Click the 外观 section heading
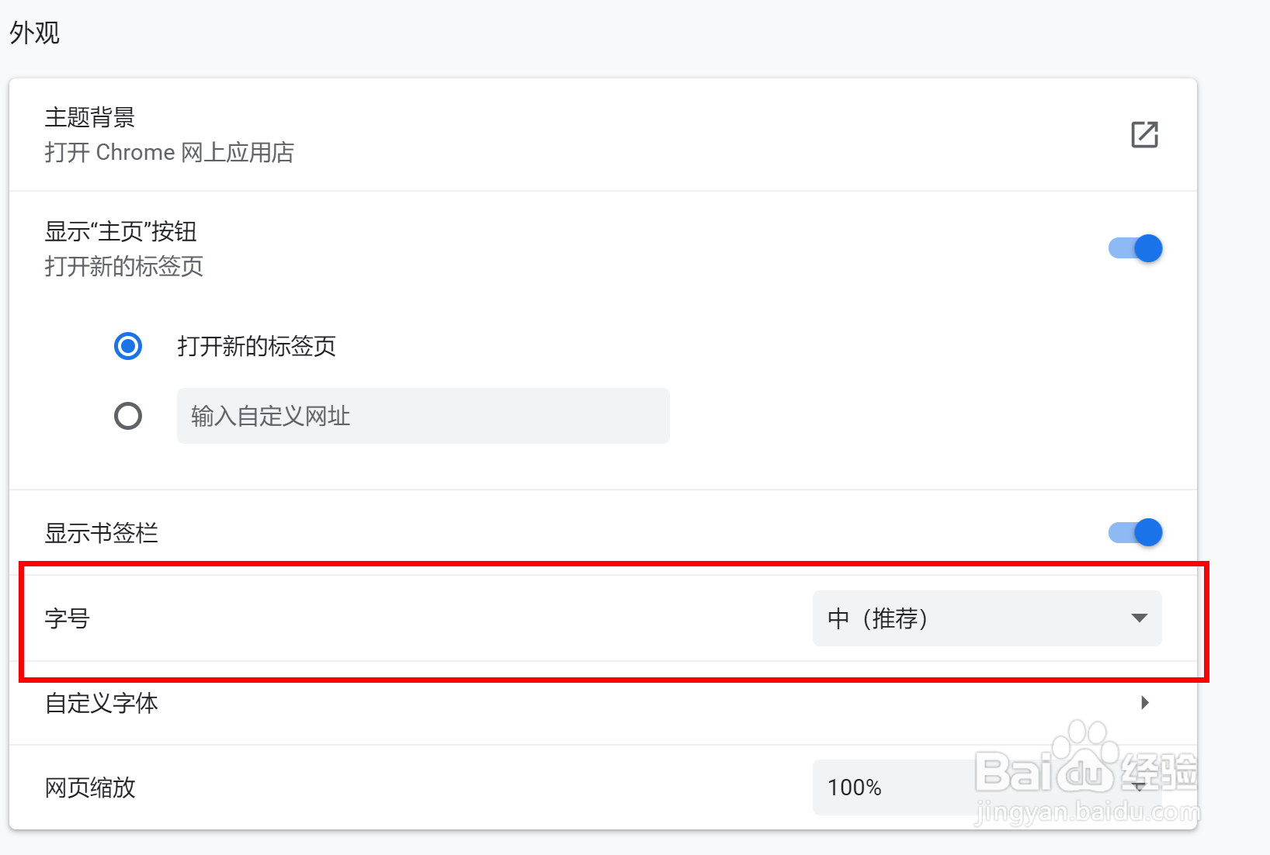The width and height of the screenshot is (1270, 855). 35,33
